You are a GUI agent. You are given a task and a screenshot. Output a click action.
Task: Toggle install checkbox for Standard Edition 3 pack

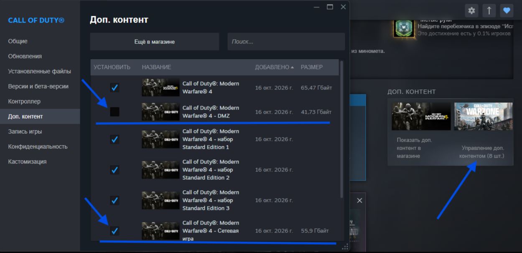[115, 200]
